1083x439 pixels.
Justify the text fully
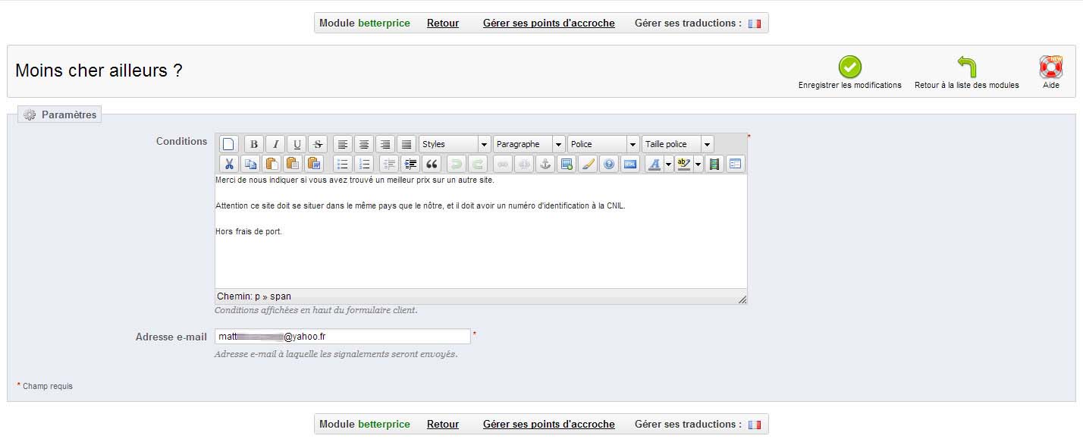coord(407,144)
